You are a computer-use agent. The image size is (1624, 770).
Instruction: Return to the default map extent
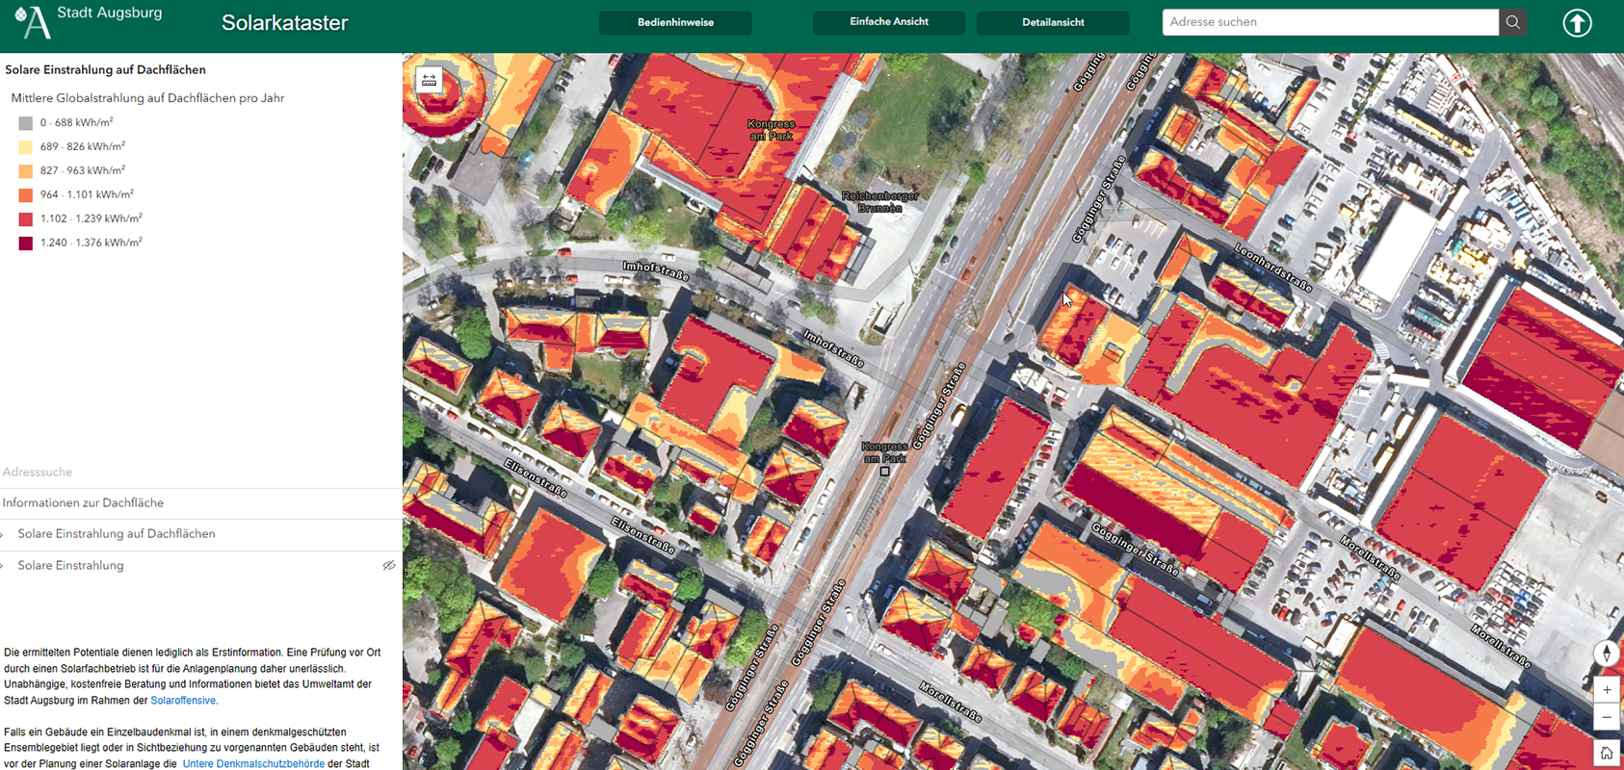pyautogui.click(x=1606, y=753)
